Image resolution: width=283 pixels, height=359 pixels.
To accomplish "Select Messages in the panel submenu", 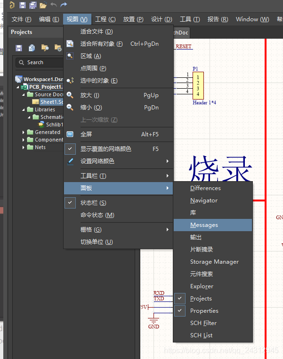I will (213, 225).
